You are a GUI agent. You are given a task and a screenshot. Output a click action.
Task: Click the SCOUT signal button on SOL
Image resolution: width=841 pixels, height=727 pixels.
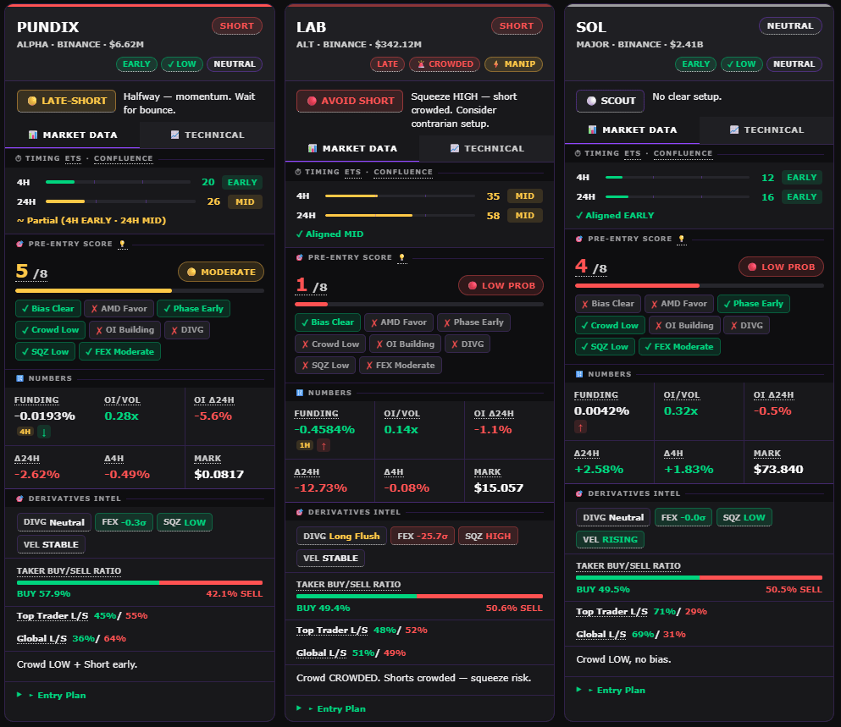611,101
